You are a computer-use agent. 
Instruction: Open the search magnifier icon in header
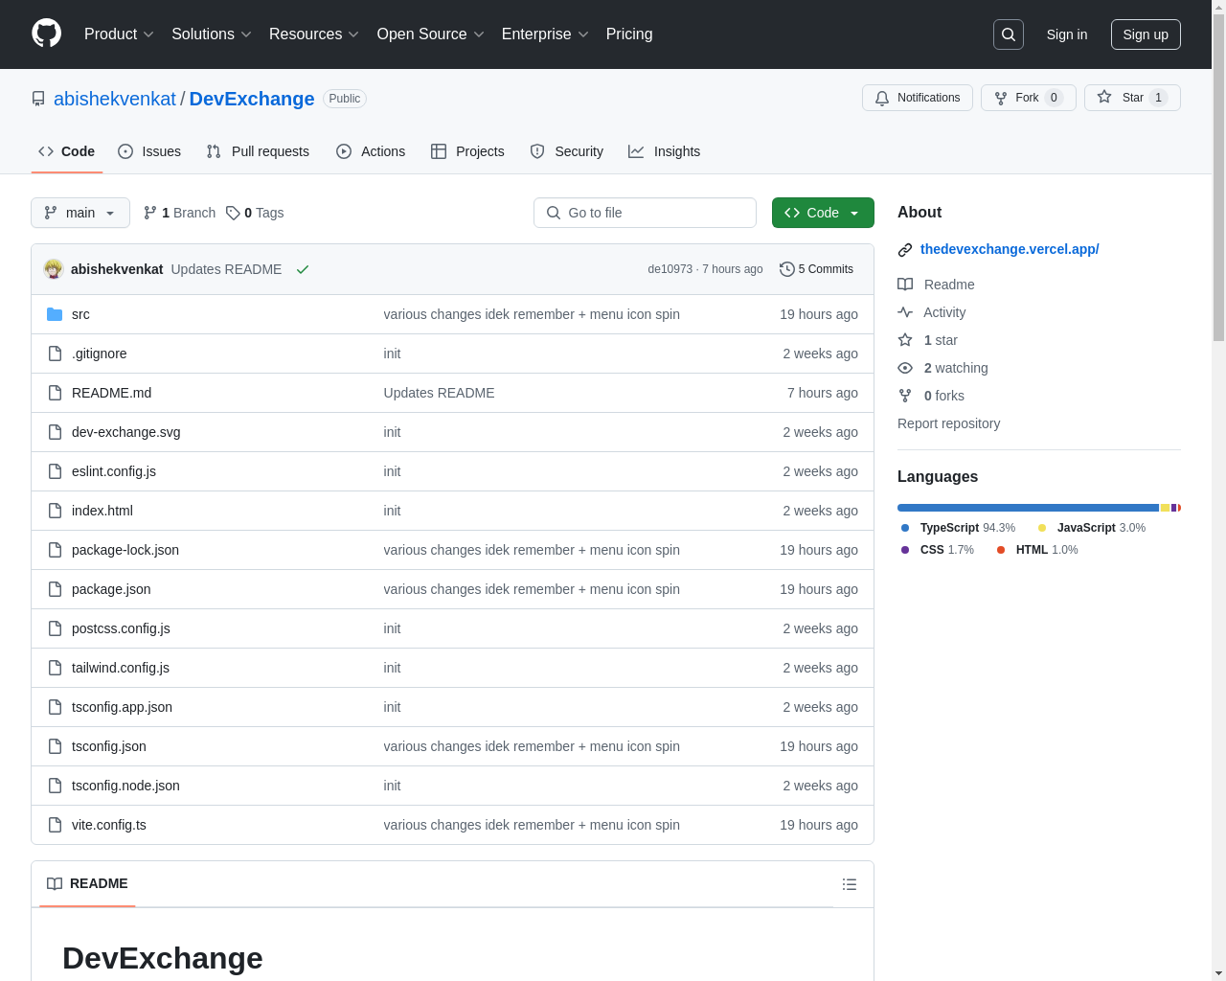(1009, 34)
